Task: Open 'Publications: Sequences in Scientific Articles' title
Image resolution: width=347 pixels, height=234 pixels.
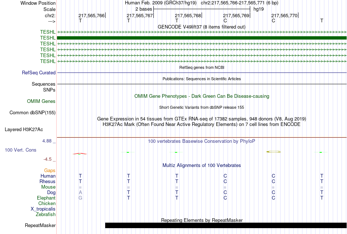Action: coord(202,79)
